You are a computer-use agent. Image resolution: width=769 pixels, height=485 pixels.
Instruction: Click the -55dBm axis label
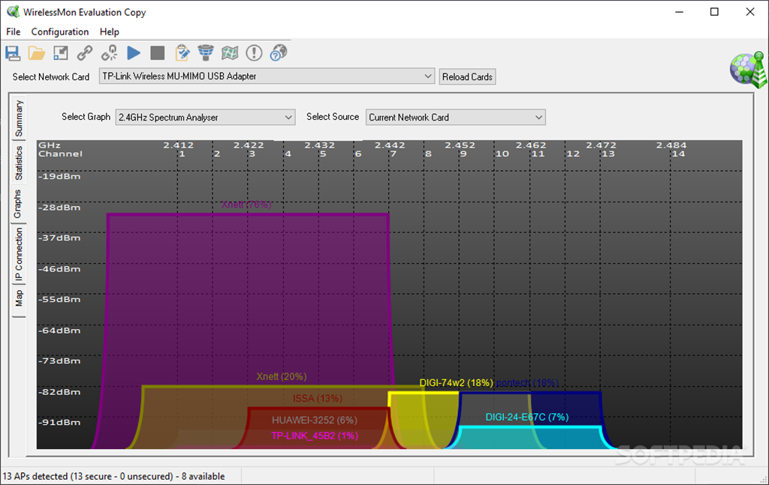[x=59, y=300]
